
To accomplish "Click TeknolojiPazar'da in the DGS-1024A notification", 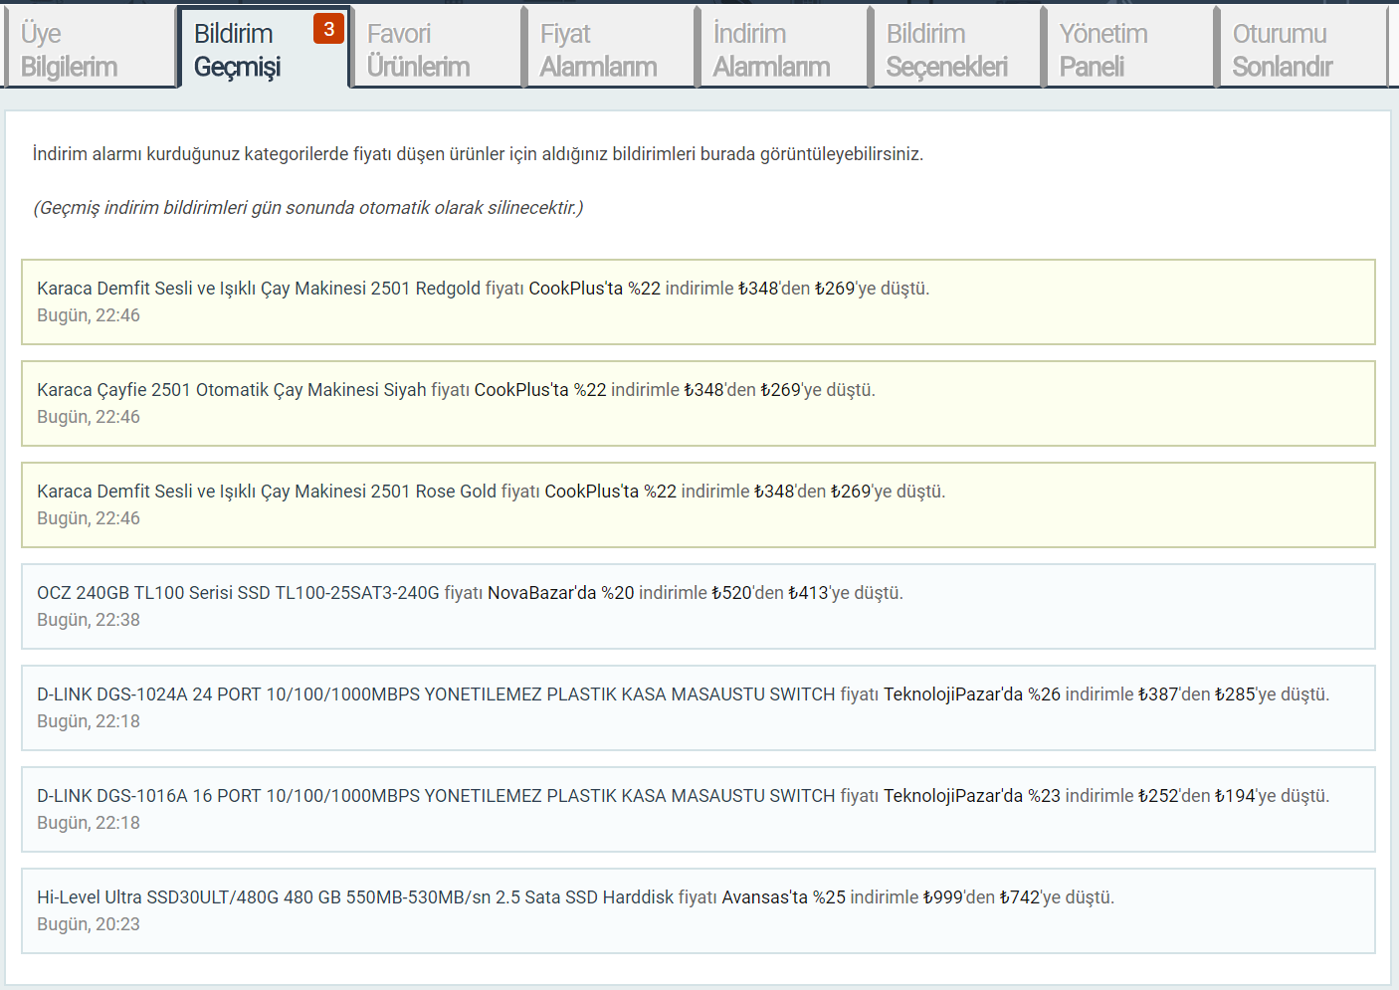I will 953,694.
